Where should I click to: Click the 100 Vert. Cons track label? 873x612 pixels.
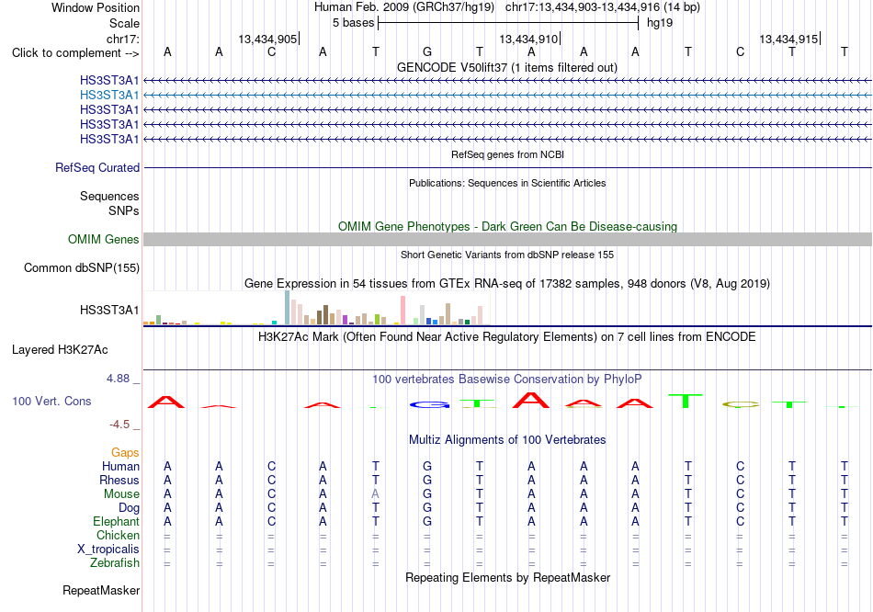pos(51,401)
